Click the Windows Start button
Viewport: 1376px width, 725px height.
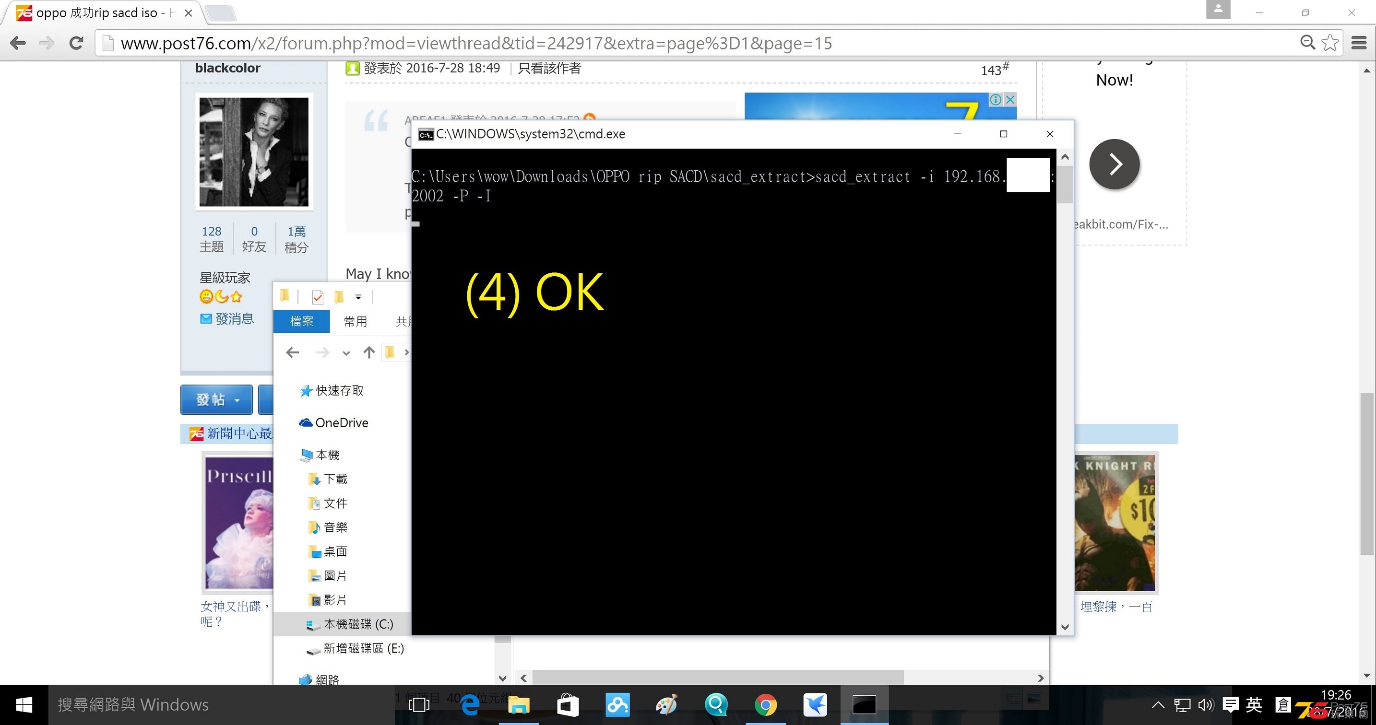(24, 705)
